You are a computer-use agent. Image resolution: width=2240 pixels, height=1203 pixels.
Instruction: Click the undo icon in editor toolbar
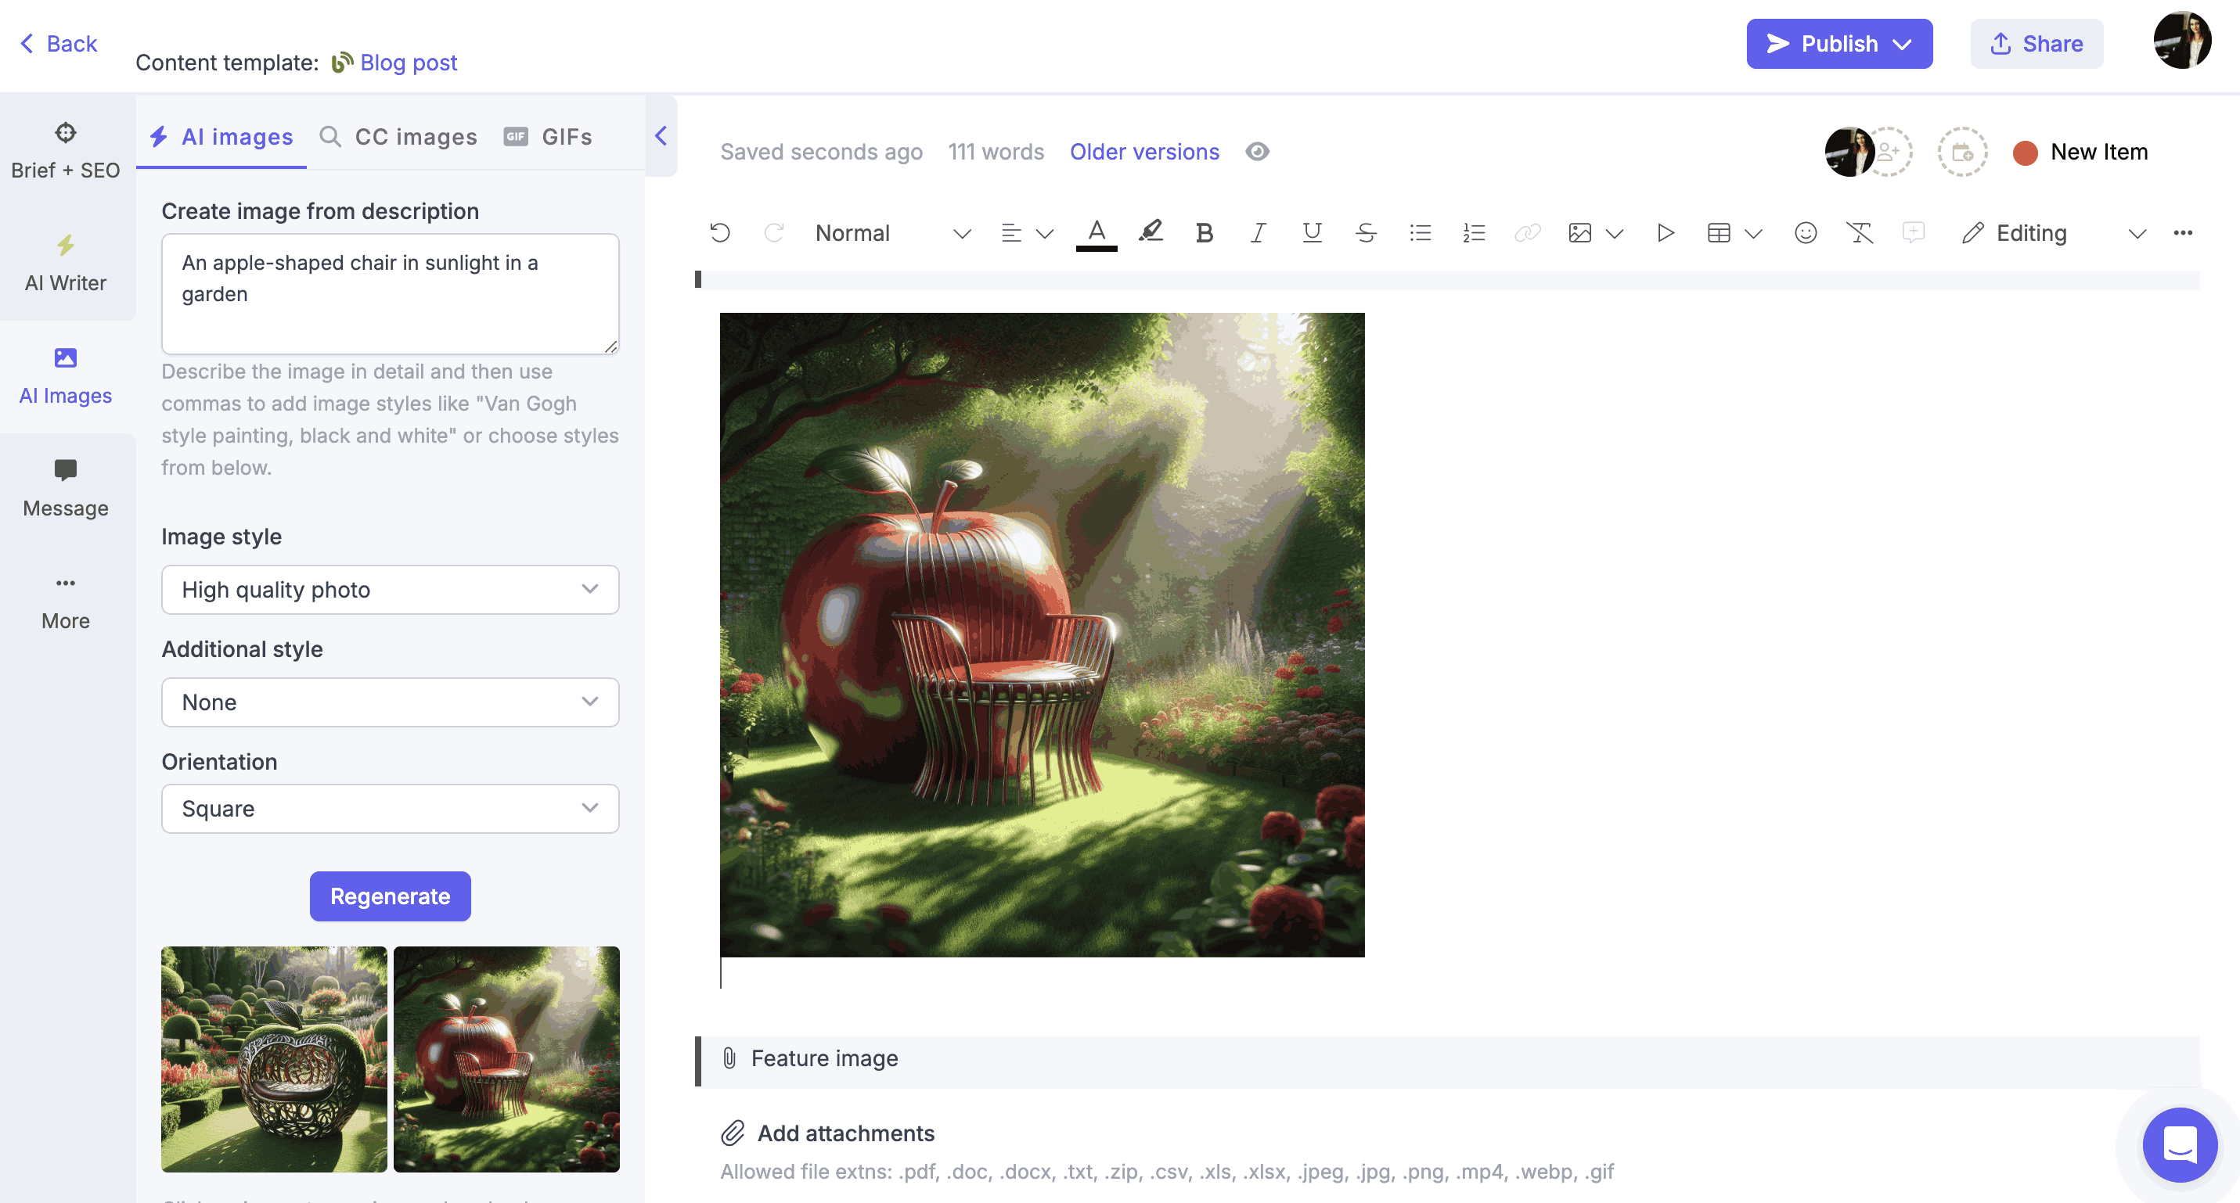coord(720,233)
